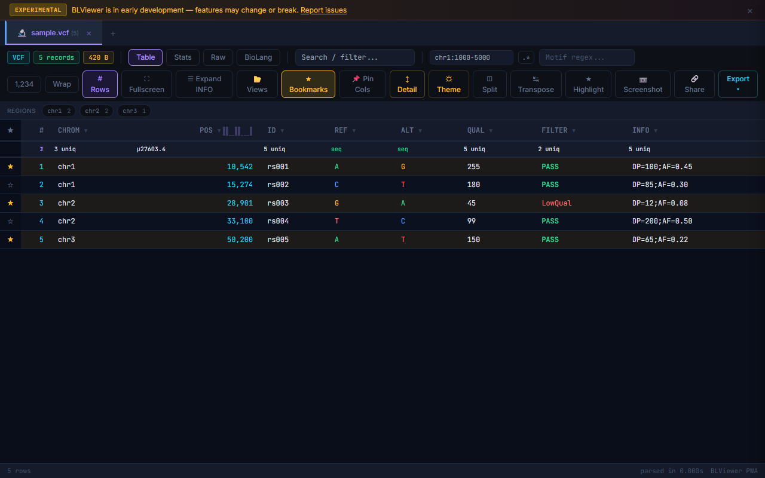Expand the QUAL column header menu
The image size is (765, 478).
click(x=491, y=131)
